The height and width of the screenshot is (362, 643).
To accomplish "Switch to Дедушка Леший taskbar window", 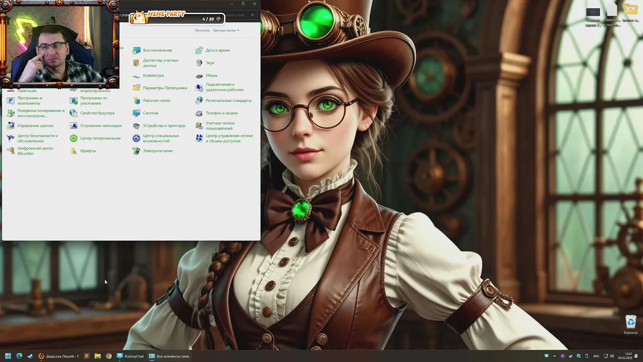I will point(59,356).
